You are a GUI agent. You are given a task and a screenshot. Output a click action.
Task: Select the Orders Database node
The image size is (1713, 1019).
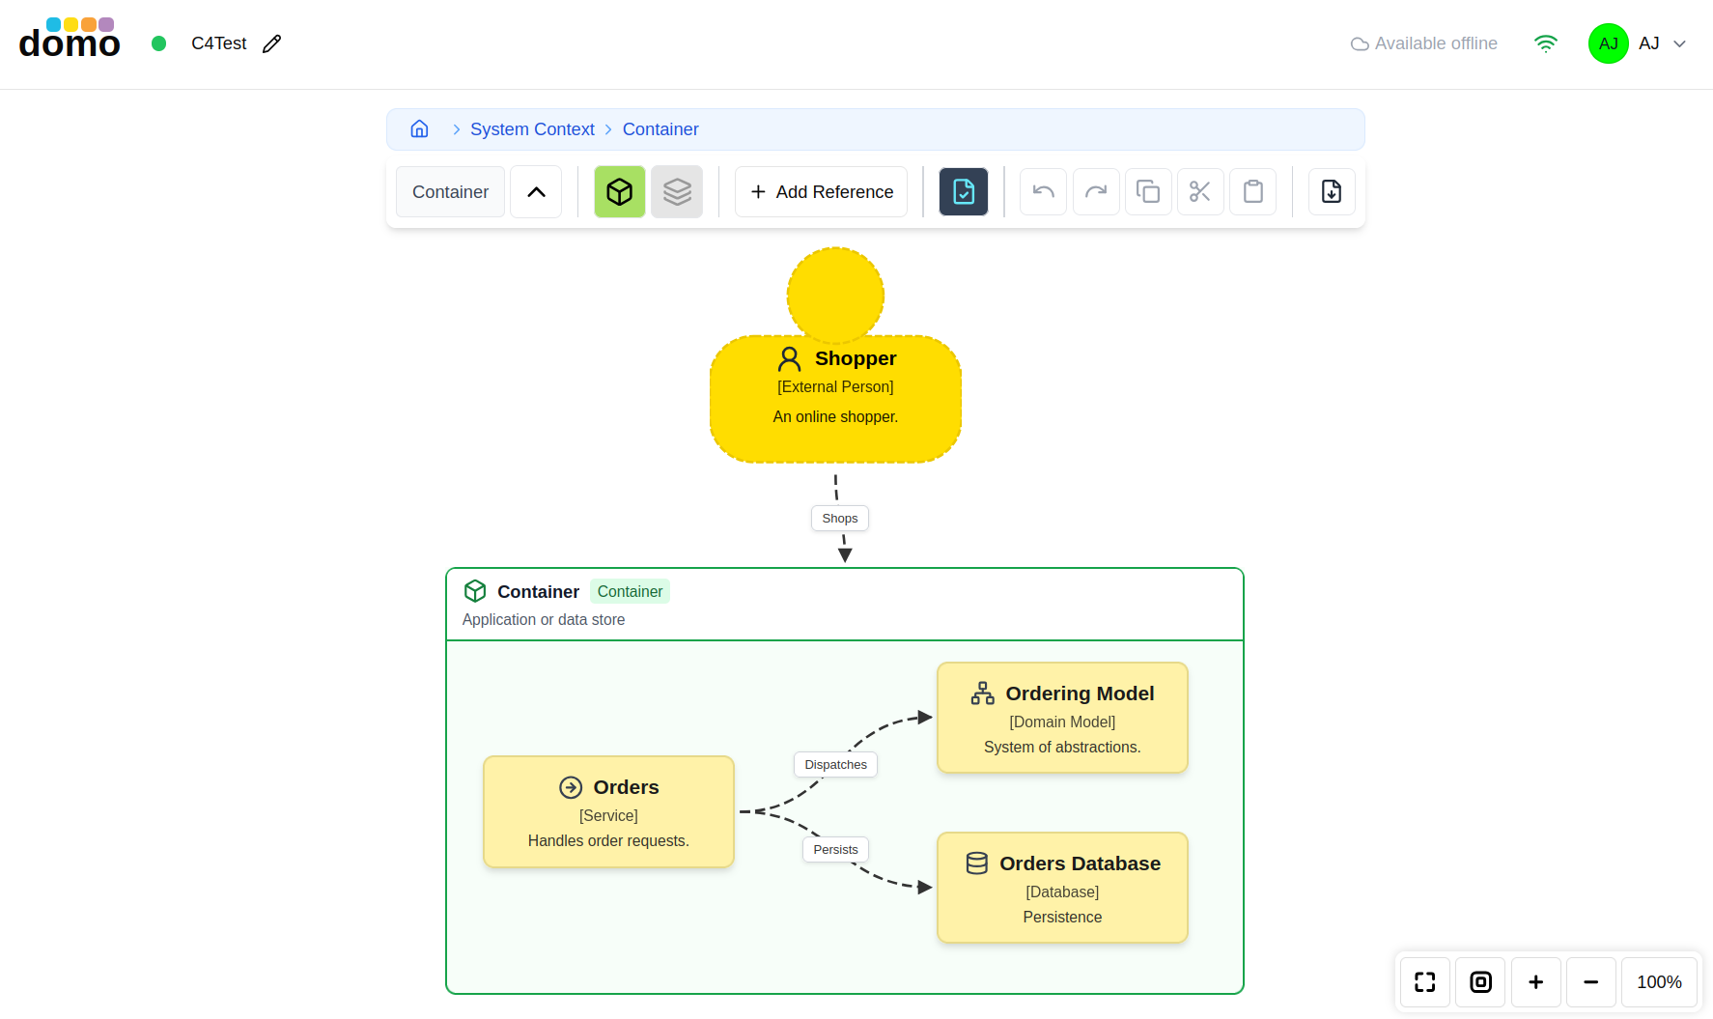tap(1062, 888)
